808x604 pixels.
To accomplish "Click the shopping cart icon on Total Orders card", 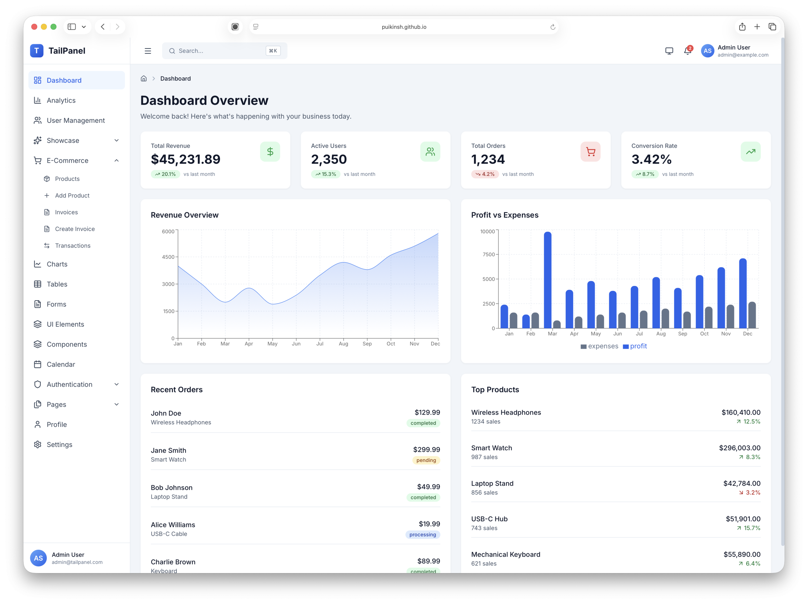I will pyautogui.click(x=590, y=151).
